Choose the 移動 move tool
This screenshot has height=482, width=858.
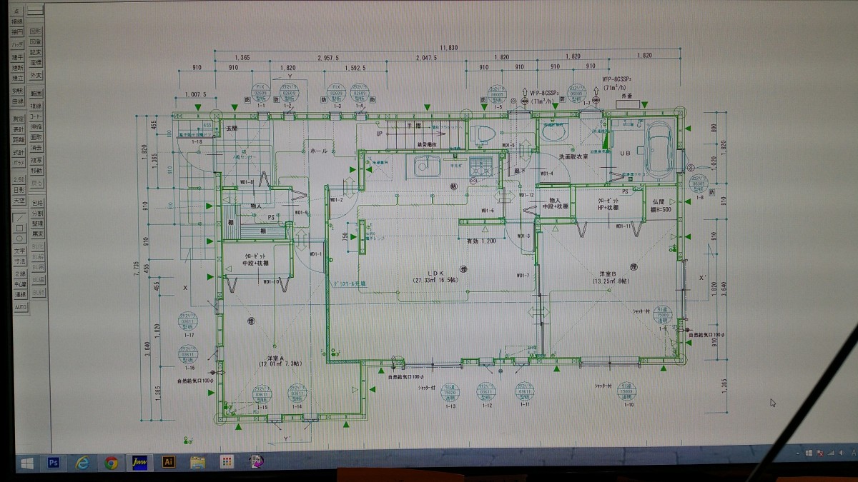click(x=36, y=170)
